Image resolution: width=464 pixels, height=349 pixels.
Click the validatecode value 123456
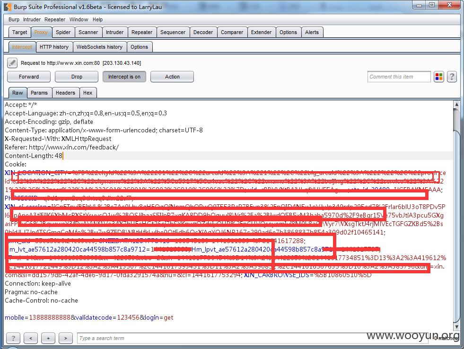(128, 317)
